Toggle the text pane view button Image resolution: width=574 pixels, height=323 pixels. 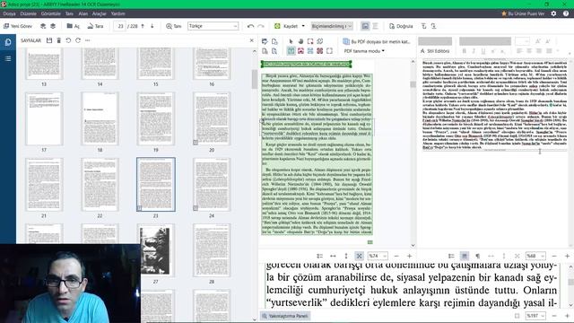(x=375, y=26)
